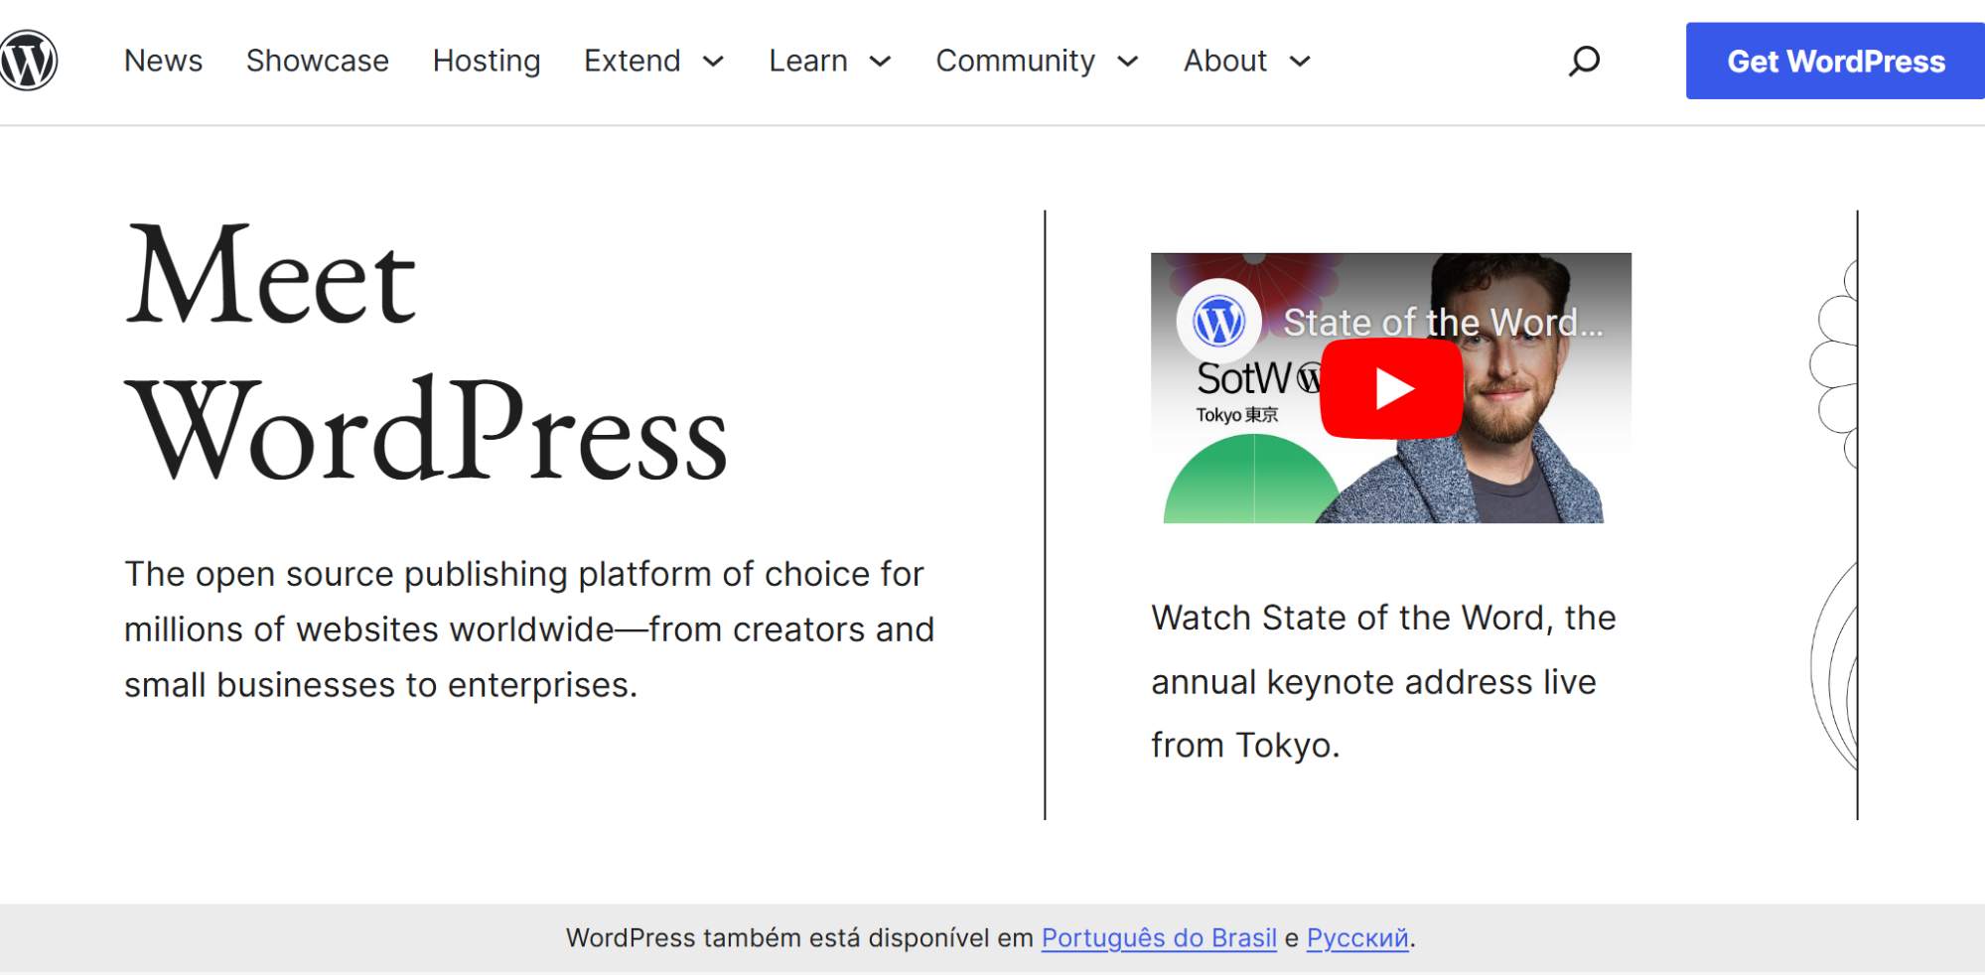The height and width of the screenshot is (975, 1985).
Task: Open the Hosting navigation link
Action: [487, 61]
